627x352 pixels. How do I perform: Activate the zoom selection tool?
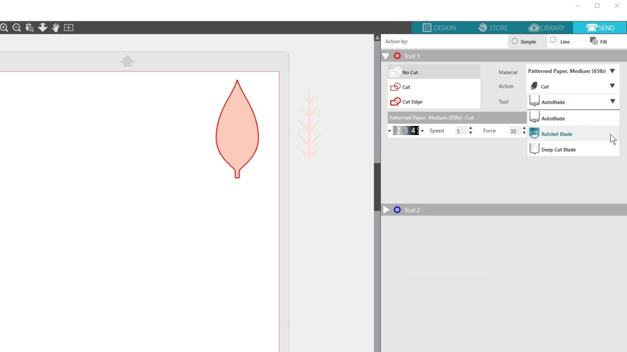[29, 28]
